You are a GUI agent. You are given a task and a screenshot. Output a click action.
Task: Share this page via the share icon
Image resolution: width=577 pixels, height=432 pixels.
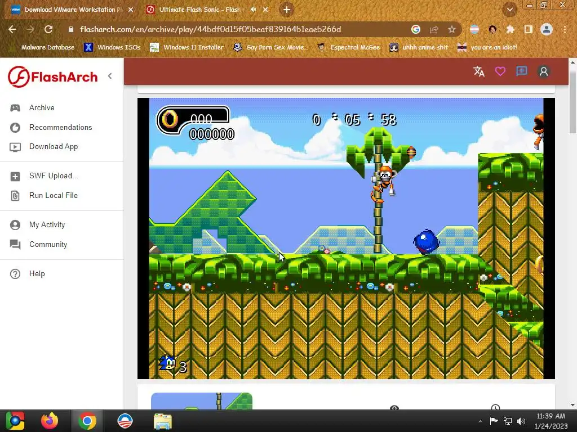click(x=434, y=30)
